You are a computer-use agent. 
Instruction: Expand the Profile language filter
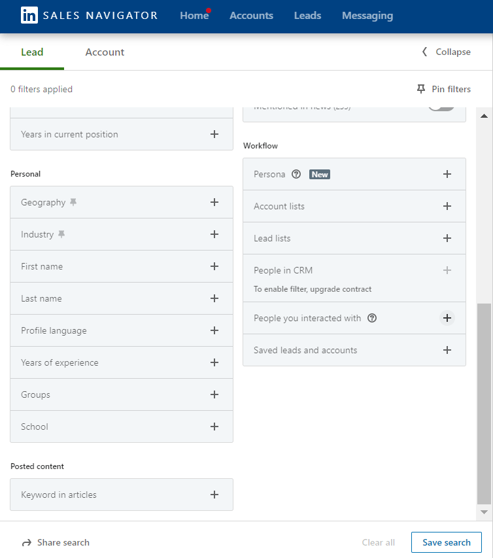(x=214, y=330)
